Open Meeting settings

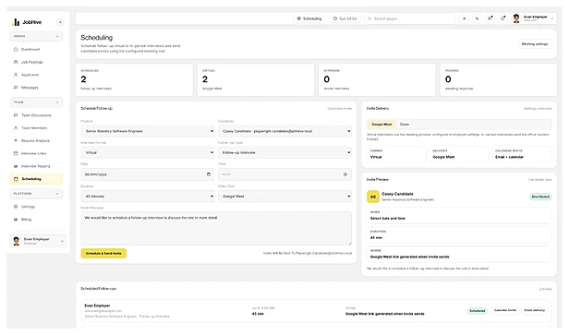coord(535,44)
